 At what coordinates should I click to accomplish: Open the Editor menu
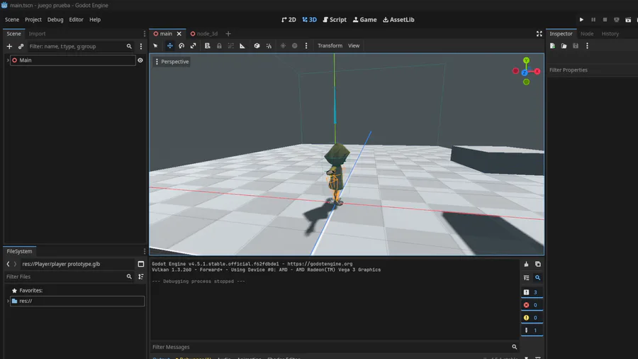(76, 20)
